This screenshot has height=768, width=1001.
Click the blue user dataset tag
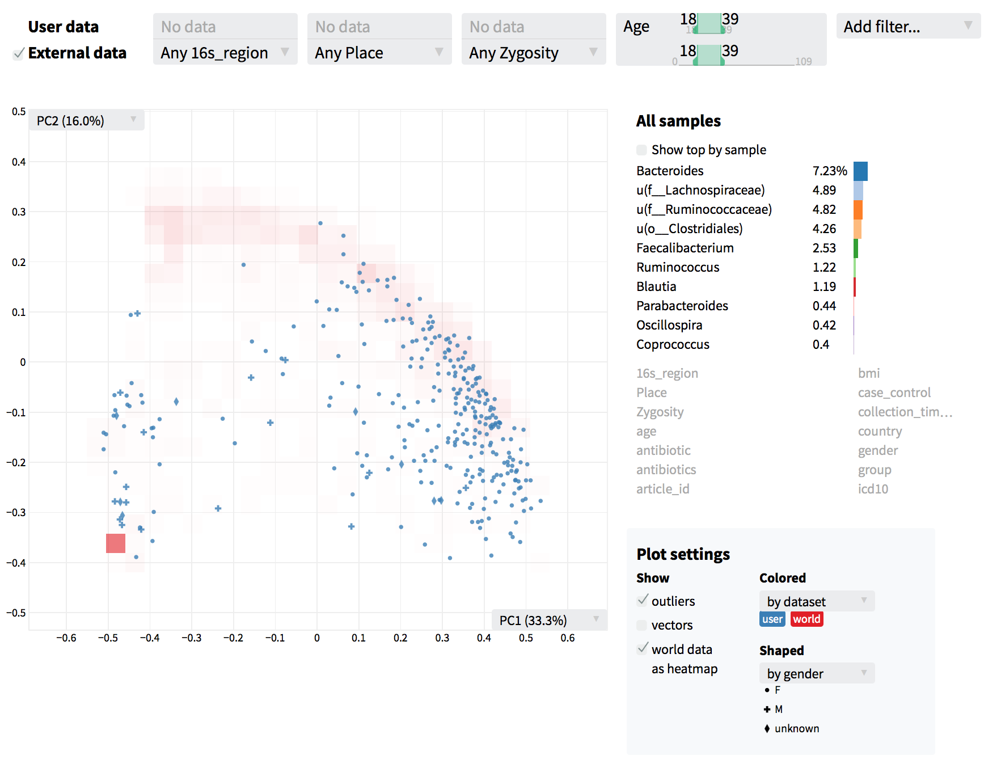(x=772, y=619)
